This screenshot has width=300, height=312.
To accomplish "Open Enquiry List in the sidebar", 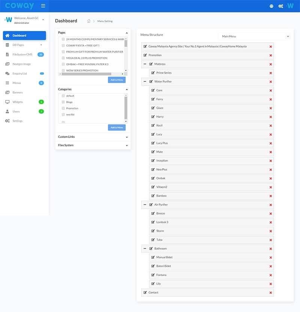I will point(19,73).
